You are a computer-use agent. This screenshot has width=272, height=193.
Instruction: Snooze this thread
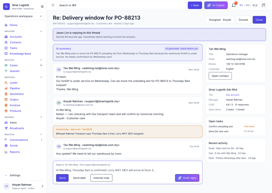tap(243, 20)
